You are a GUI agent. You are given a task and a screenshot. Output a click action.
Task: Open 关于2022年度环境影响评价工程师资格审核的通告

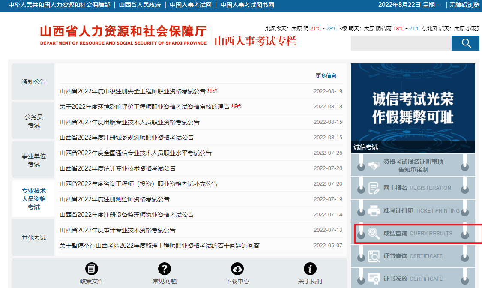(x=144, y=107)
